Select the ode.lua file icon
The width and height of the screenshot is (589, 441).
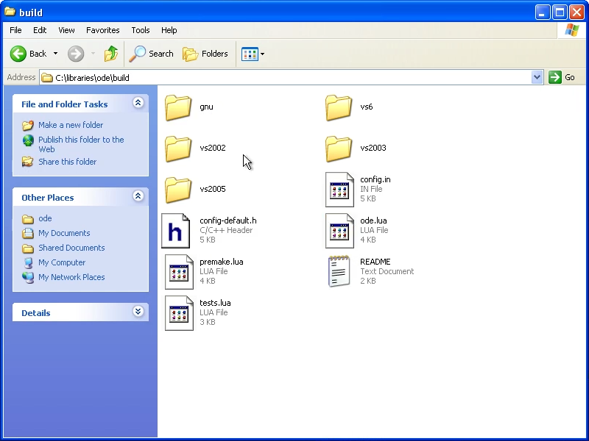coord(339,230)
